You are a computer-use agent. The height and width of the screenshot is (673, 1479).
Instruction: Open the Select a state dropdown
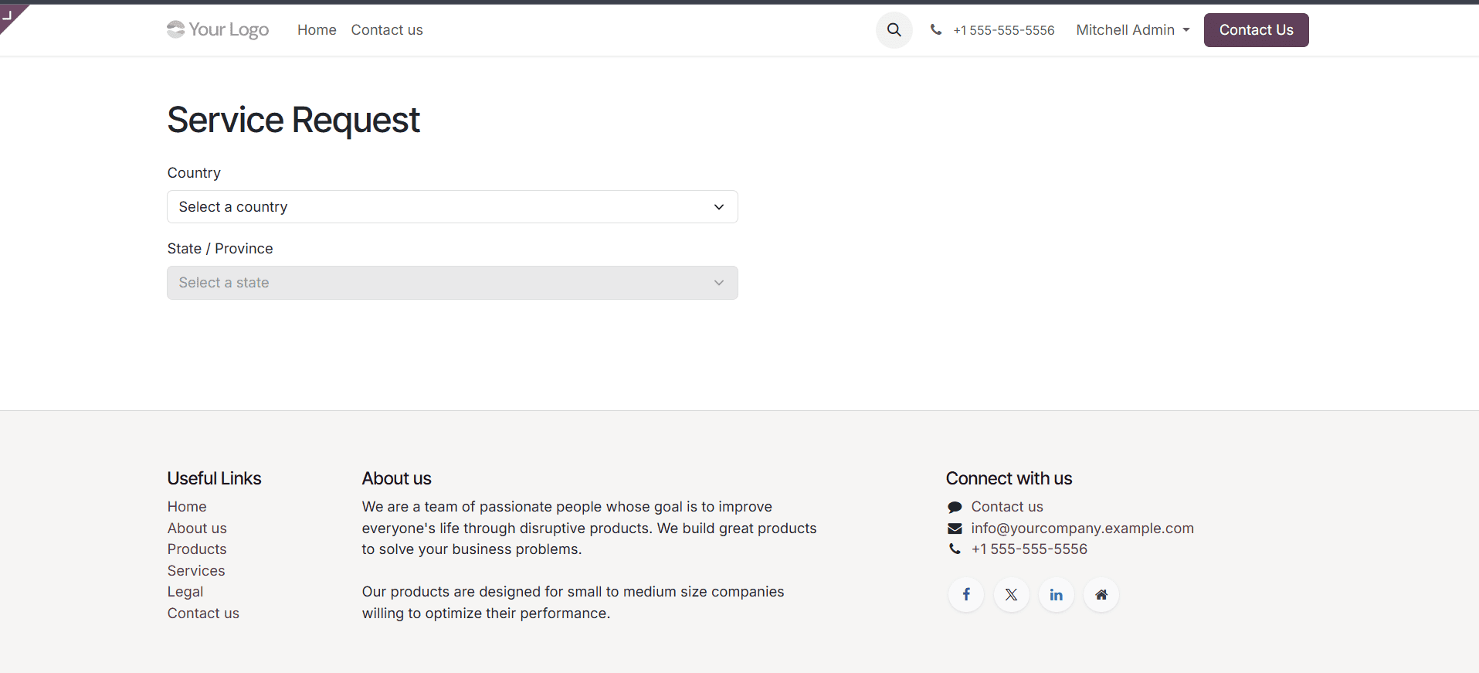(453, 283)
